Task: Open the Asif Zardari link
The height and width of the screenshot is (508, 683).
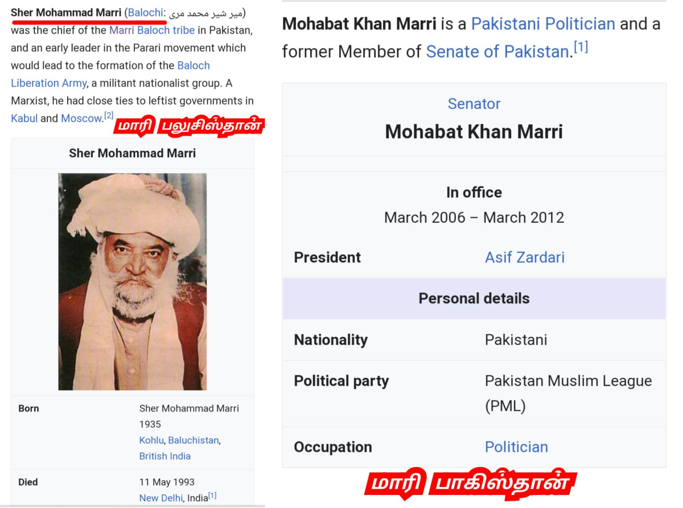Action: click(525, 257)
